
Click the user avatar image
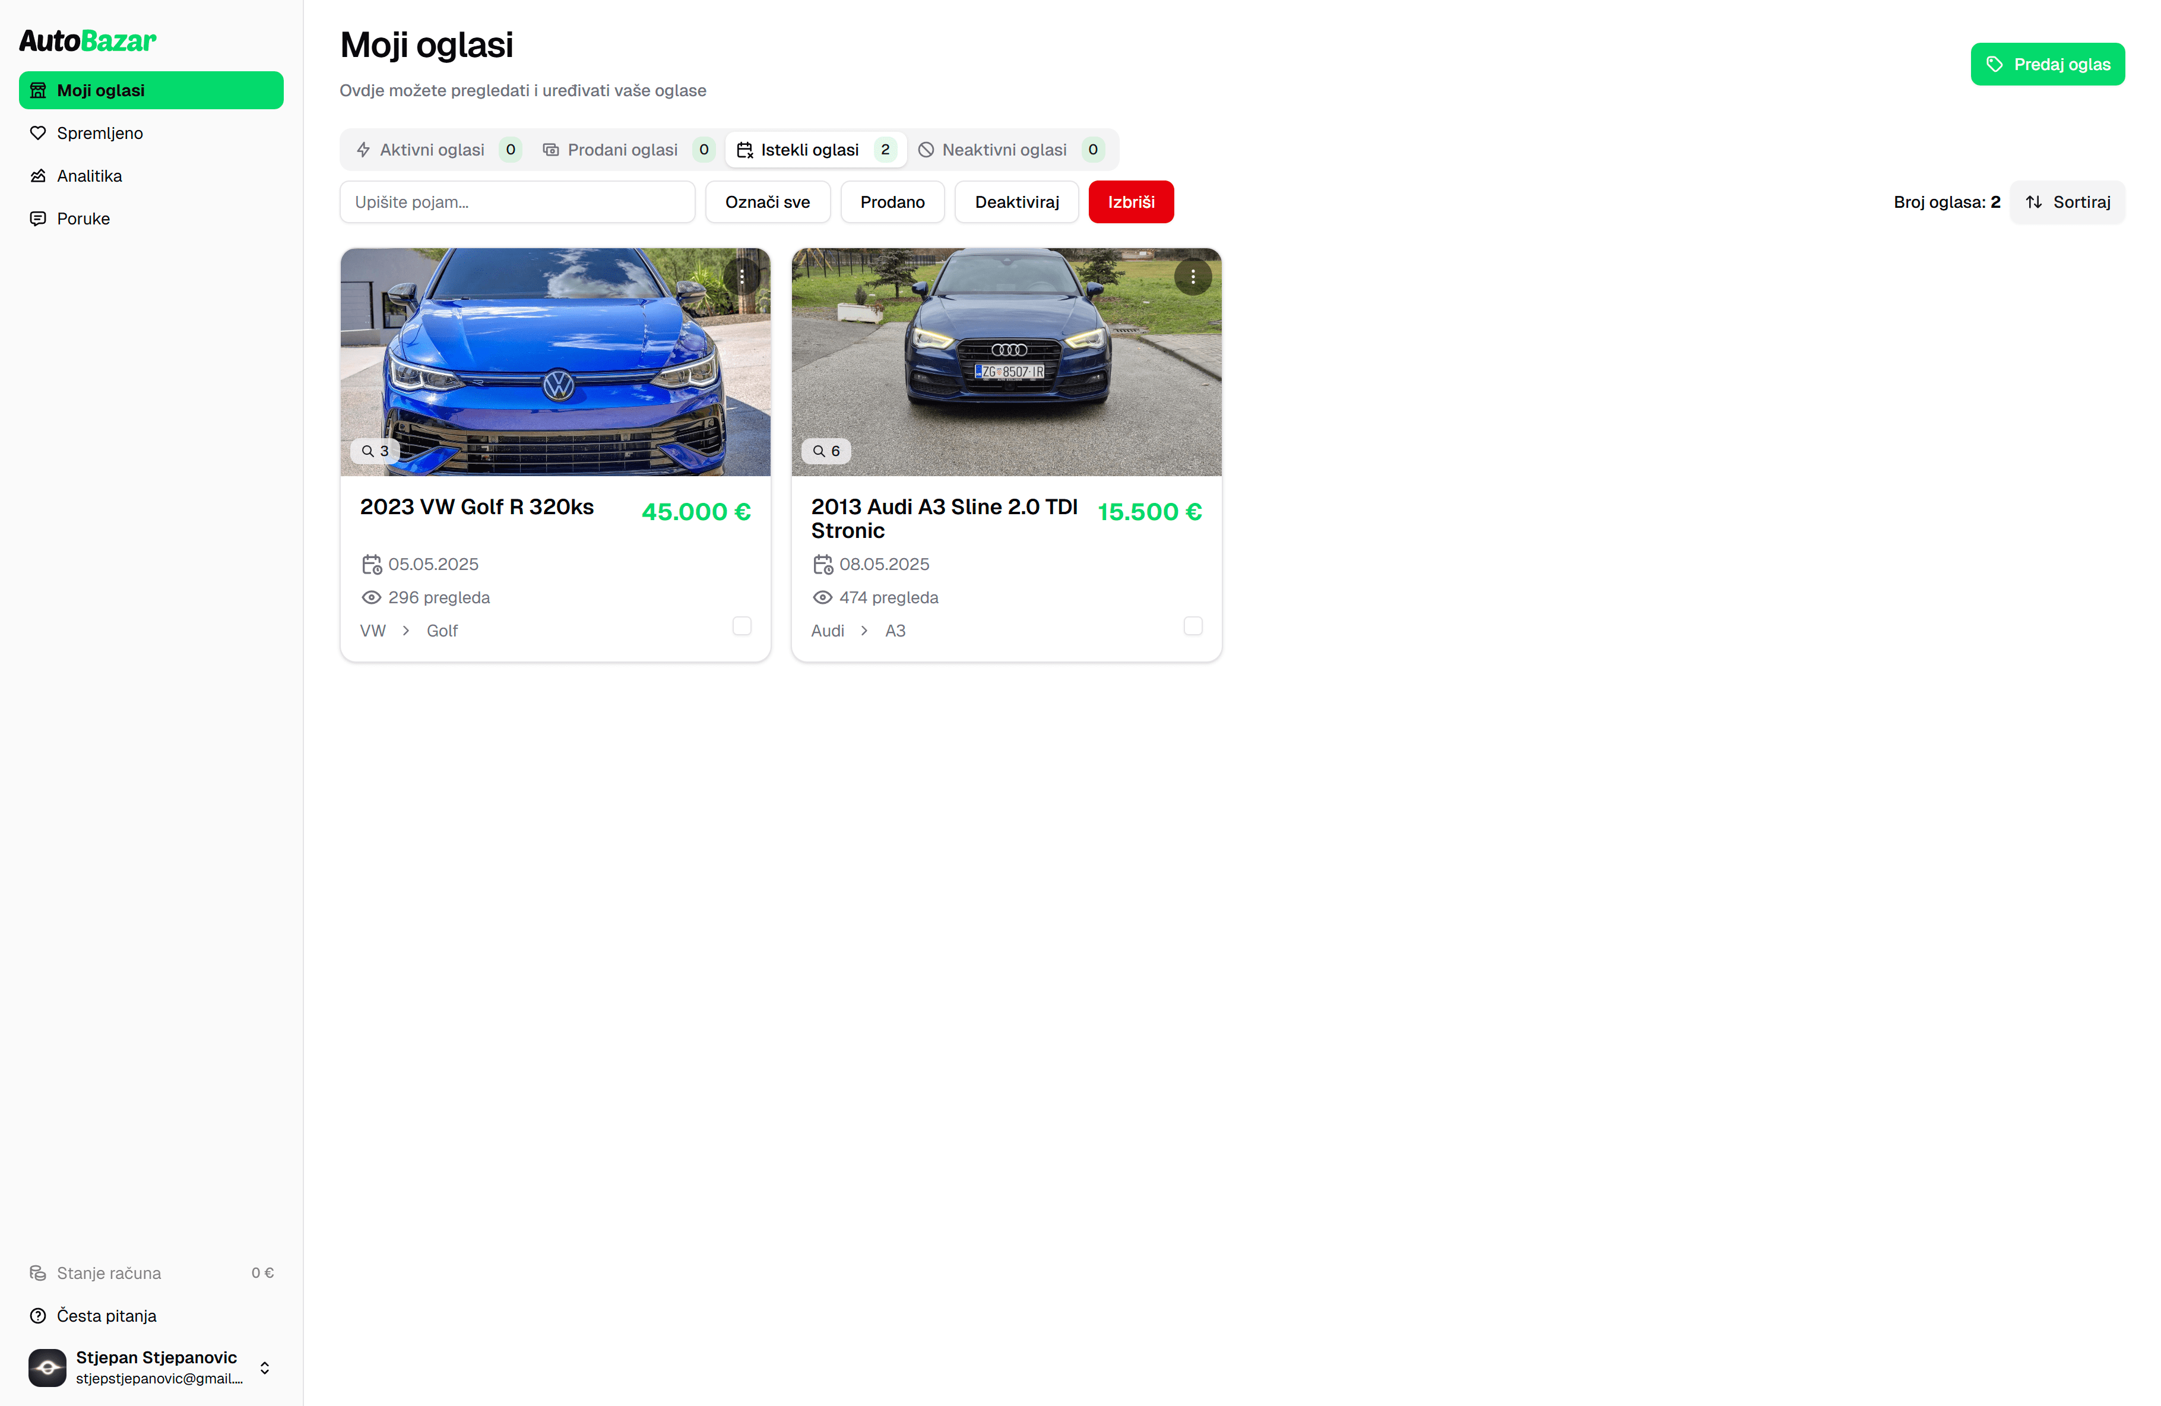47,1367
